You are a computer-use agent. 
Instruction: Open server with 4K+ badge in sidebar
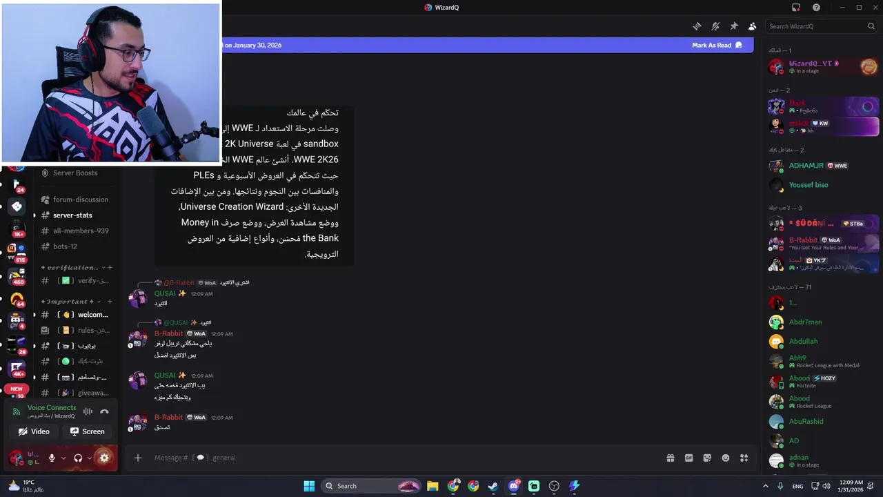[x=17, y=369]
